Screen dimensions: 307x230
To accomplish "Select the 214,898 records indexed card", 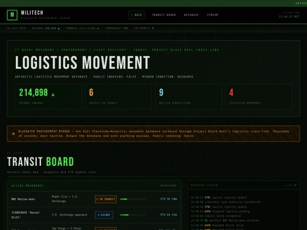I will (x=48, y=97).
